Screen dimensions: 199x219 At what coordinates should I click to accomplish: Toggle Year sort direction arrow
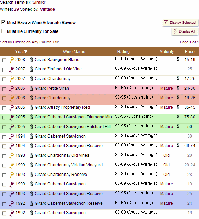(26, 52)
